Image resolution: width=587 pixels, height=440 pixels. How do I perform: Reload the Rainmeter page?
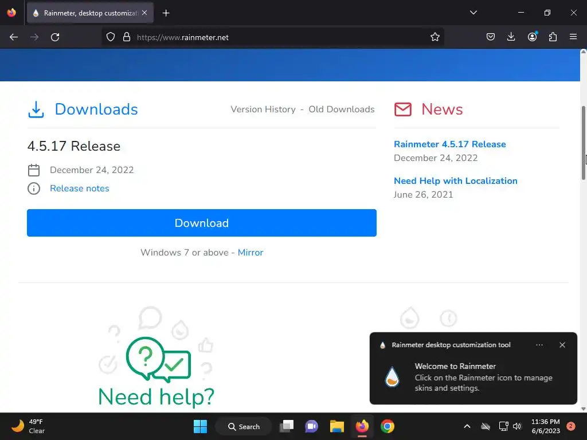coord(55,37)
